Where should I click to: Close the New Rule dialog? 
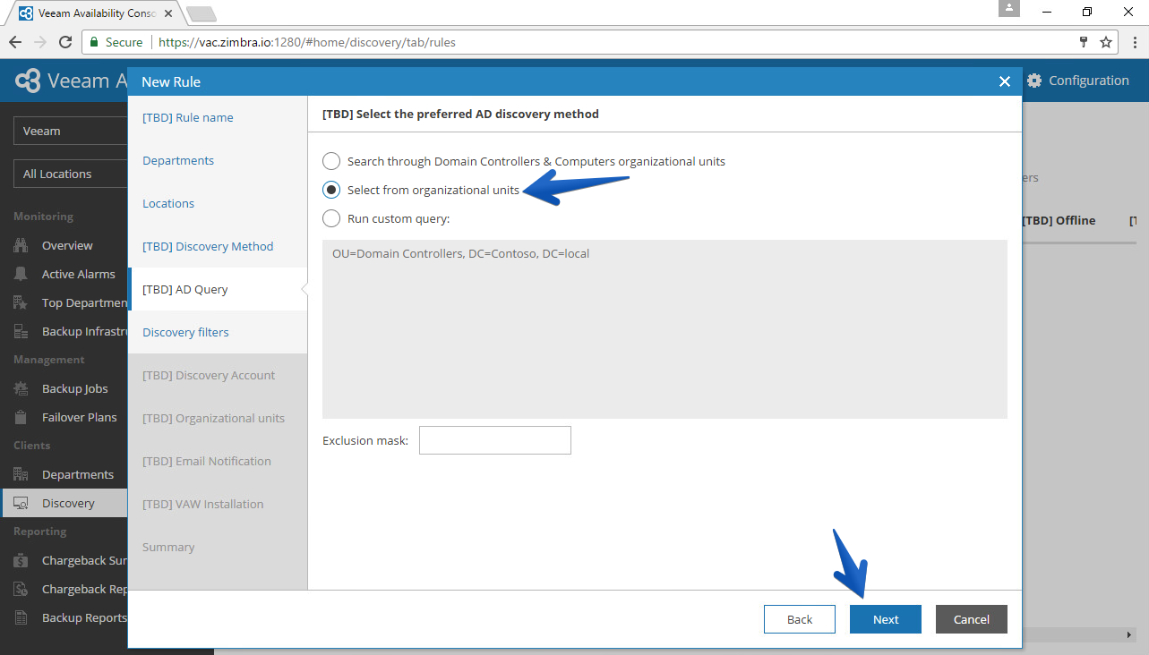pos(1005,81)
